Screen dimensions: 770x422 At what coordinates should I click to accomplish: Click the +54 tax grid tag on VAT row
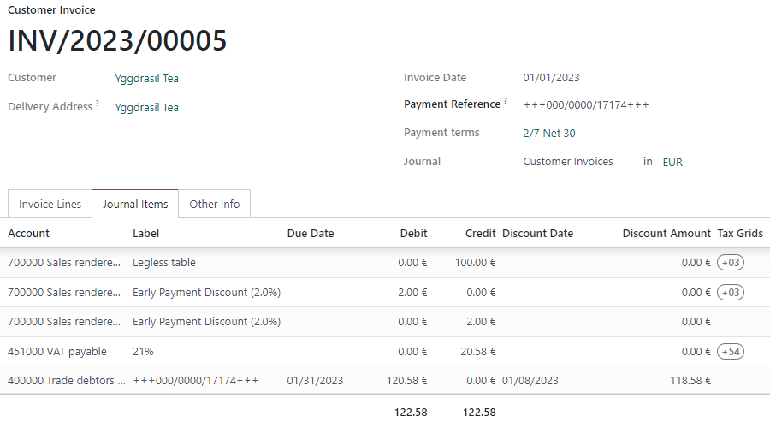pyautogui.click(x=731, y=351)
